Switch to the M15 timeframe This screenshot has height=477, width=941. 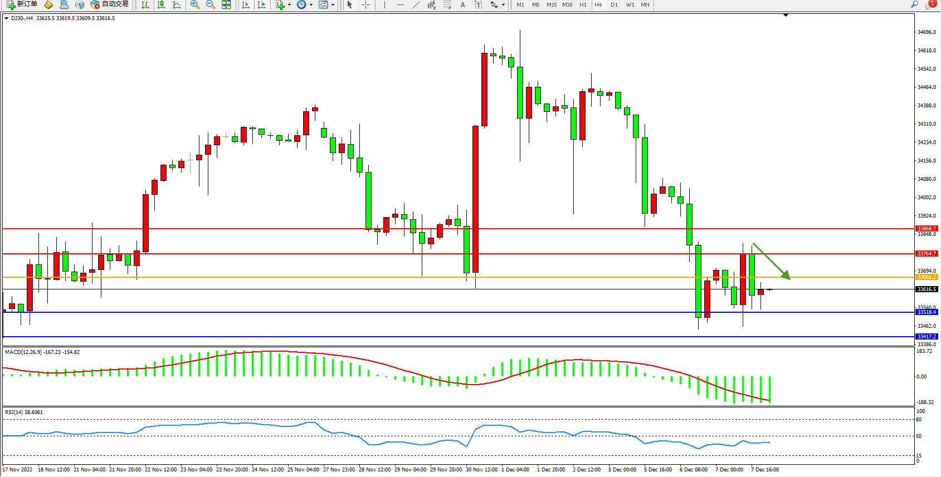552,4
